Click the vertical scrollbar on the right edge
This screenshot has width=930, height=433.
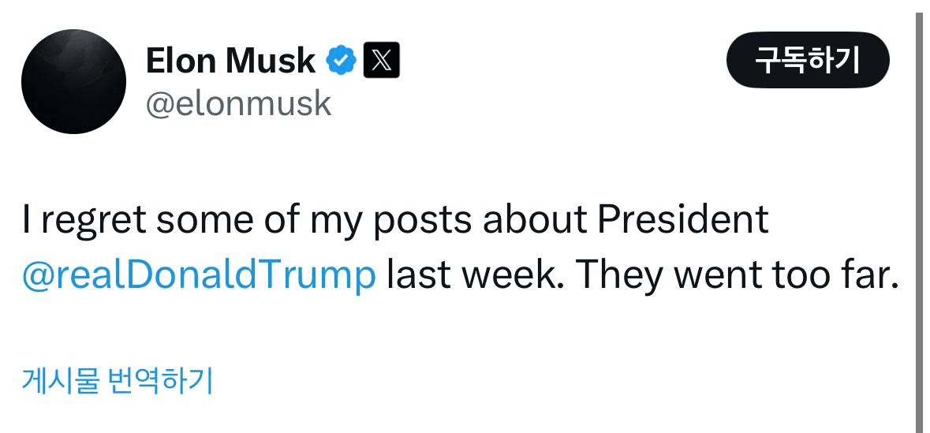pos(918,221)
